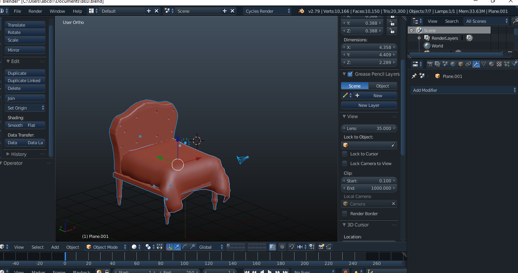Open the Render menu
The image size is (518, 273).
[x=35, y=11]
